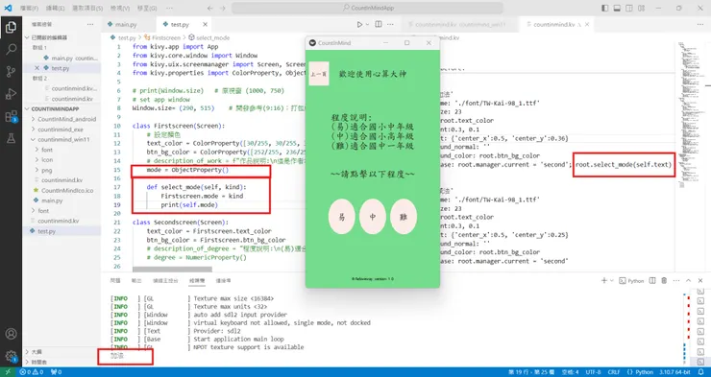This screenshot has height=377, width=711.
Task: Open the Explorer view in activity bar
Action: [x=11, y=28]
